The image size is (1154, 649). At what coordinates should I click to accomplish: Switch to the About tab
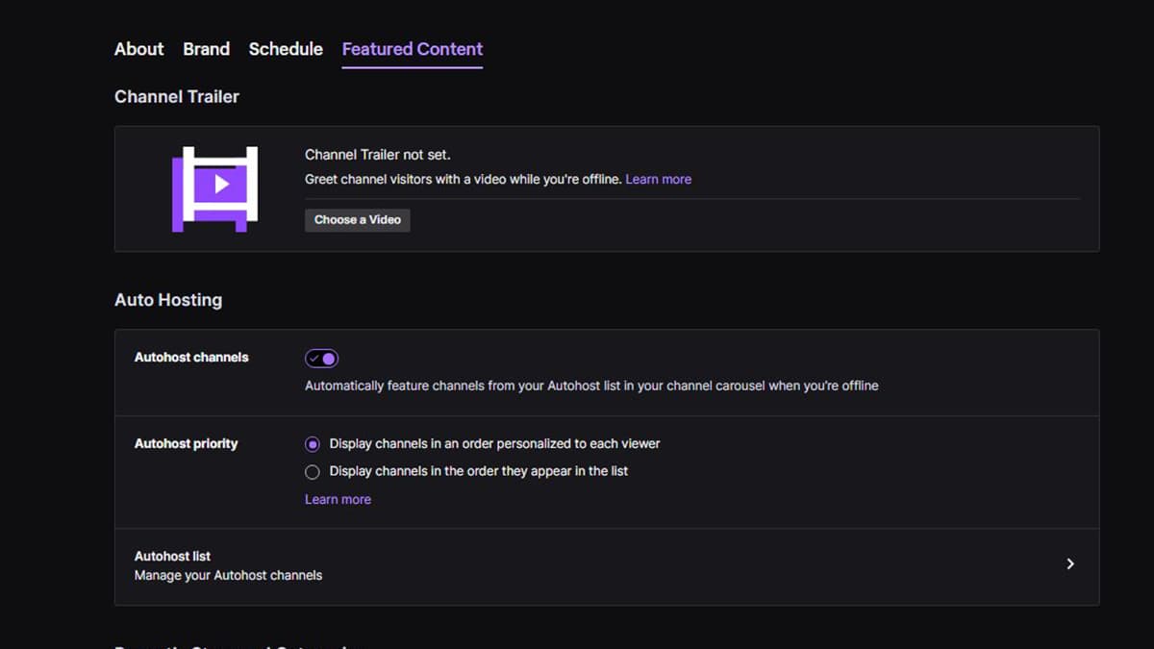138,49
